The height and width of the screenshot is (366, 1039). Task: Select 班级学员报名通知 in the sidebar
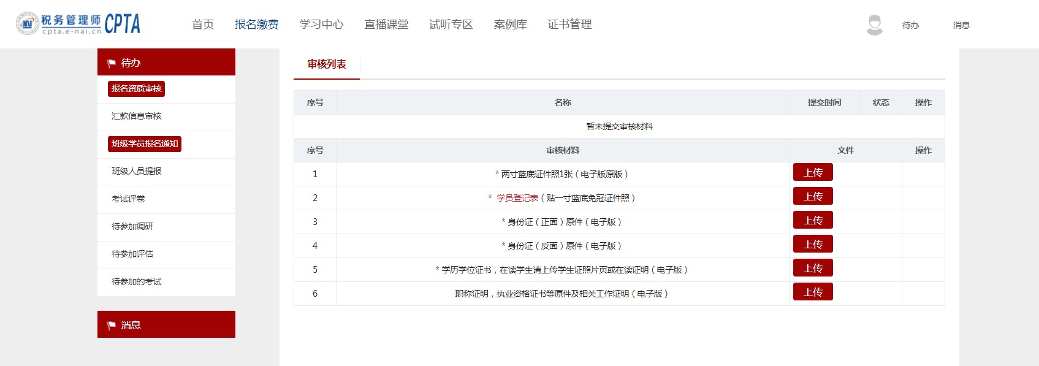tap(145, 144)
